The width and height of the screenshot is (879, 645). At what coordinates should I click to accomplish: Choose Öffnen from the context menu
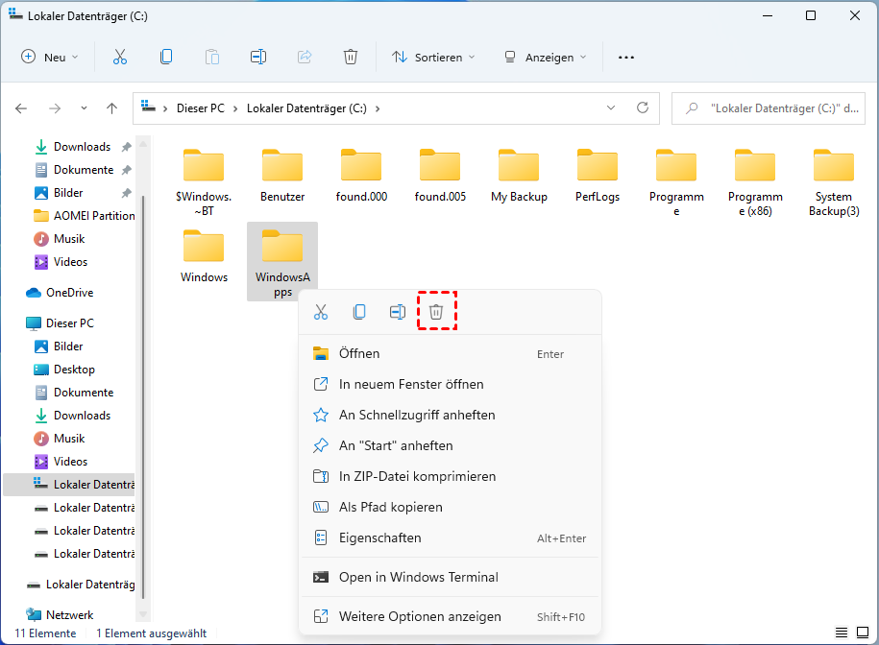click(450, 353)
